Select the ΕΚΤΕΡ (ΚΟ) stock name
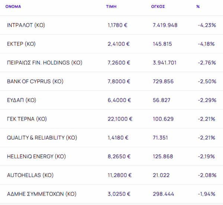223x205 pixels. pos(21,44)
